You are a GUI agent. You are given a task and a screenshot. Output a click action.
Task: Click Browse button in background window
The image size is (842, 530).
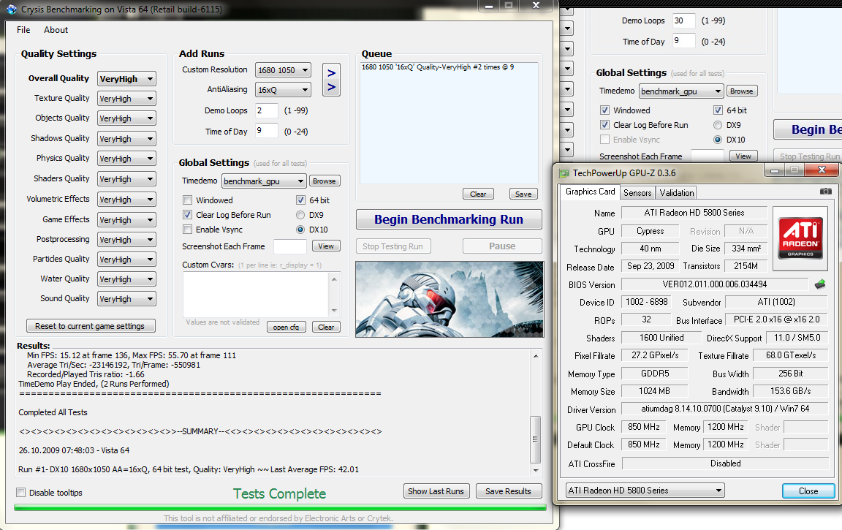click(742, 91)
